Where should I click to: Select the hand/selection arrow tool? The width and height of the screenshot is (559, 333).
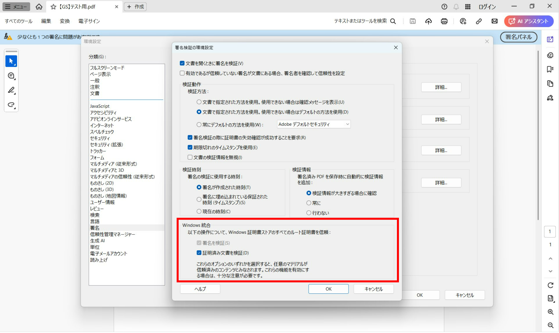click(x=11, y=61)
